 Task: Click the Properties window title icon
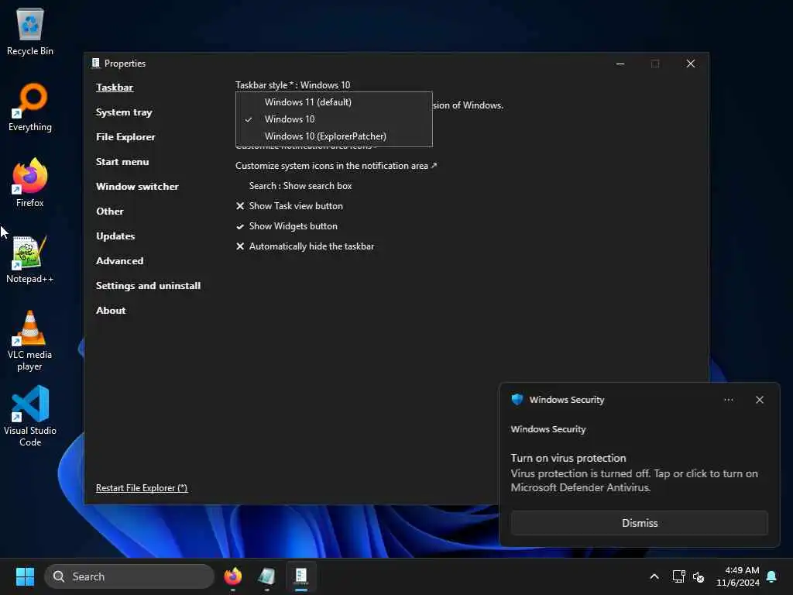95,64
